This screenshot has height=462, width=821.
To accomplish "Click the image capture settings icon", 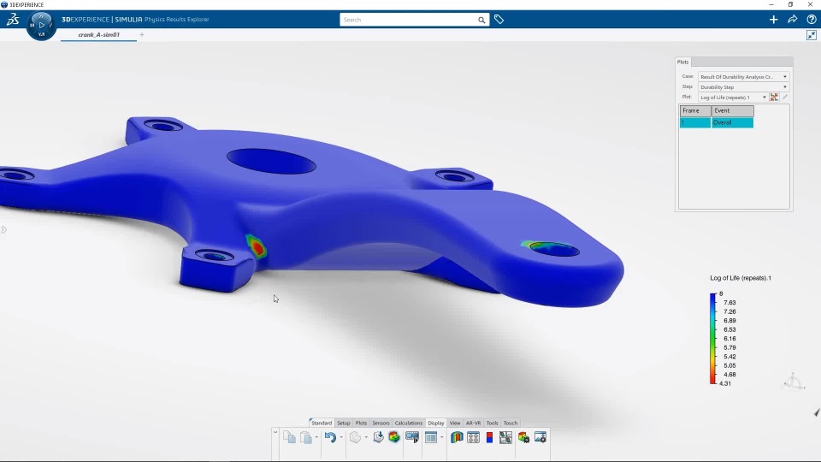I will coord(540,437).
